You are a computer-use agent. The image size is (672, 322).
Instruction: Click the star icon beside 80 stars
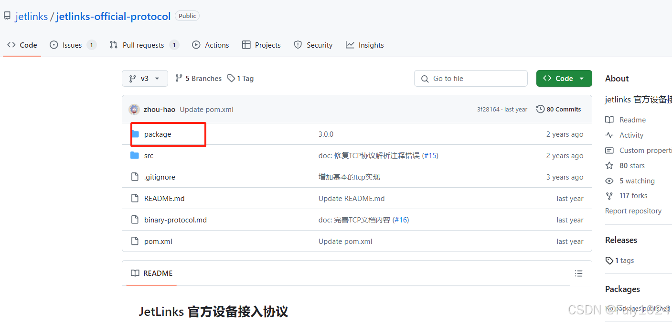coord(609,166)
